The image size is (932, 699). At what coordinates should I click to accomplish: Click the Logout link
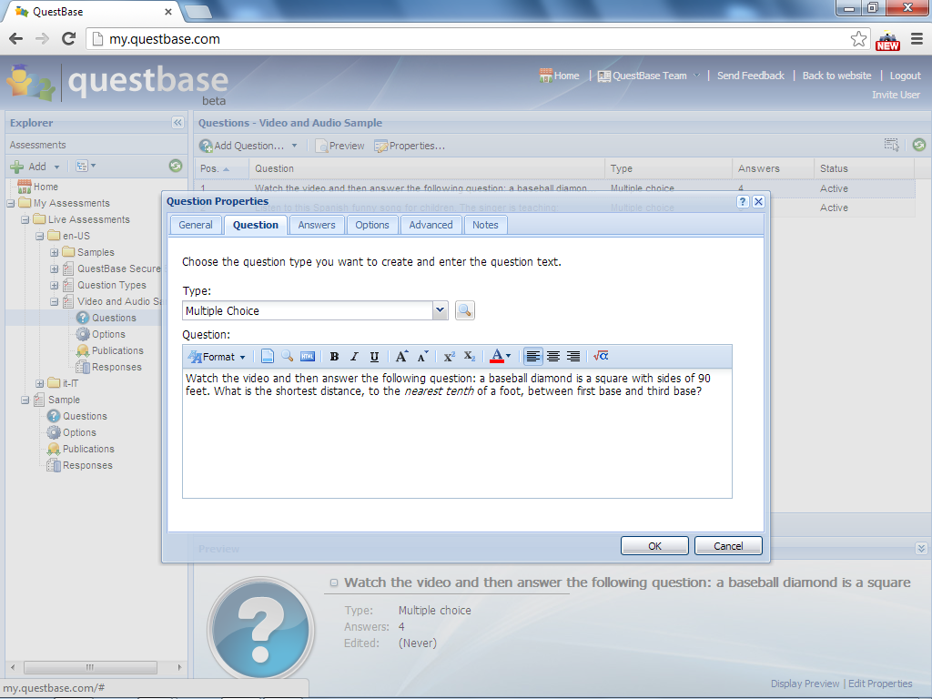point(905,76)
